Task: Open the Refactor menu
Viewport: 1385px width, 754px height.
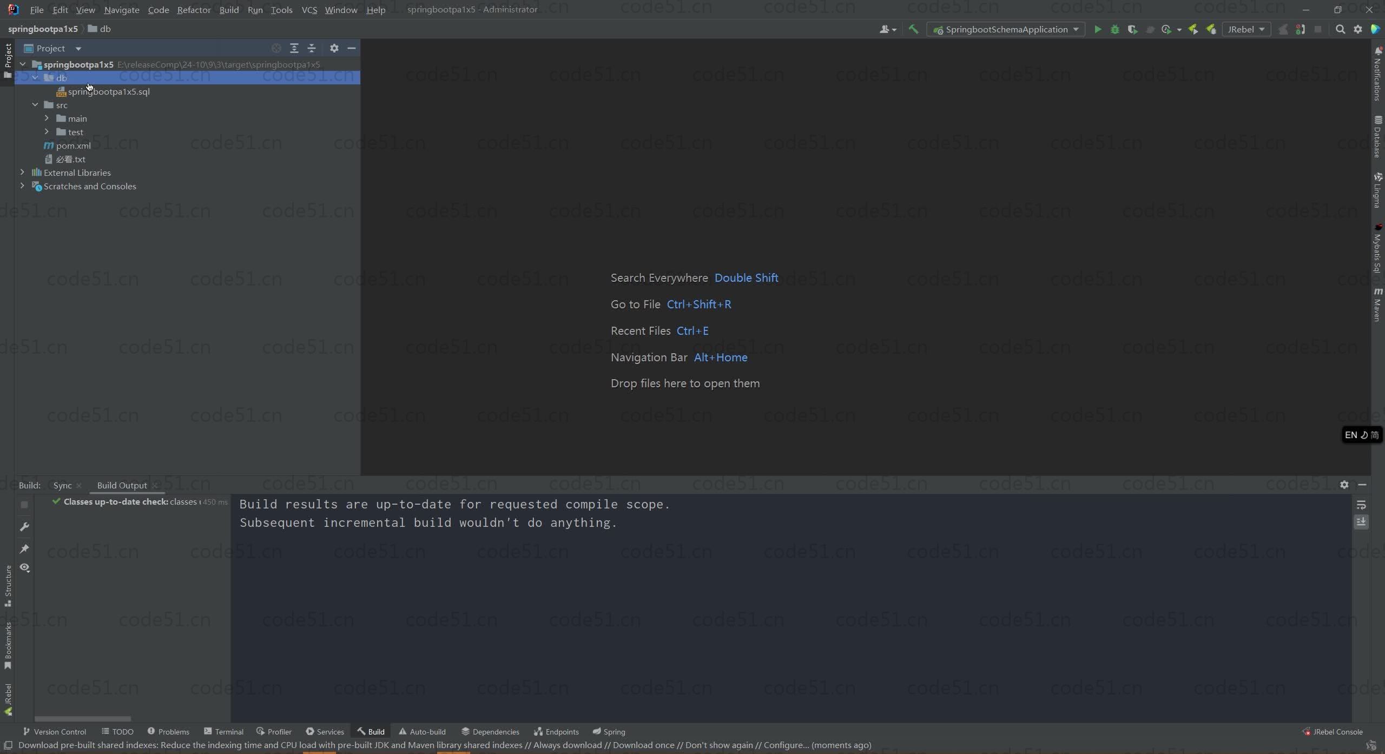Action: [x=194, y=10]
